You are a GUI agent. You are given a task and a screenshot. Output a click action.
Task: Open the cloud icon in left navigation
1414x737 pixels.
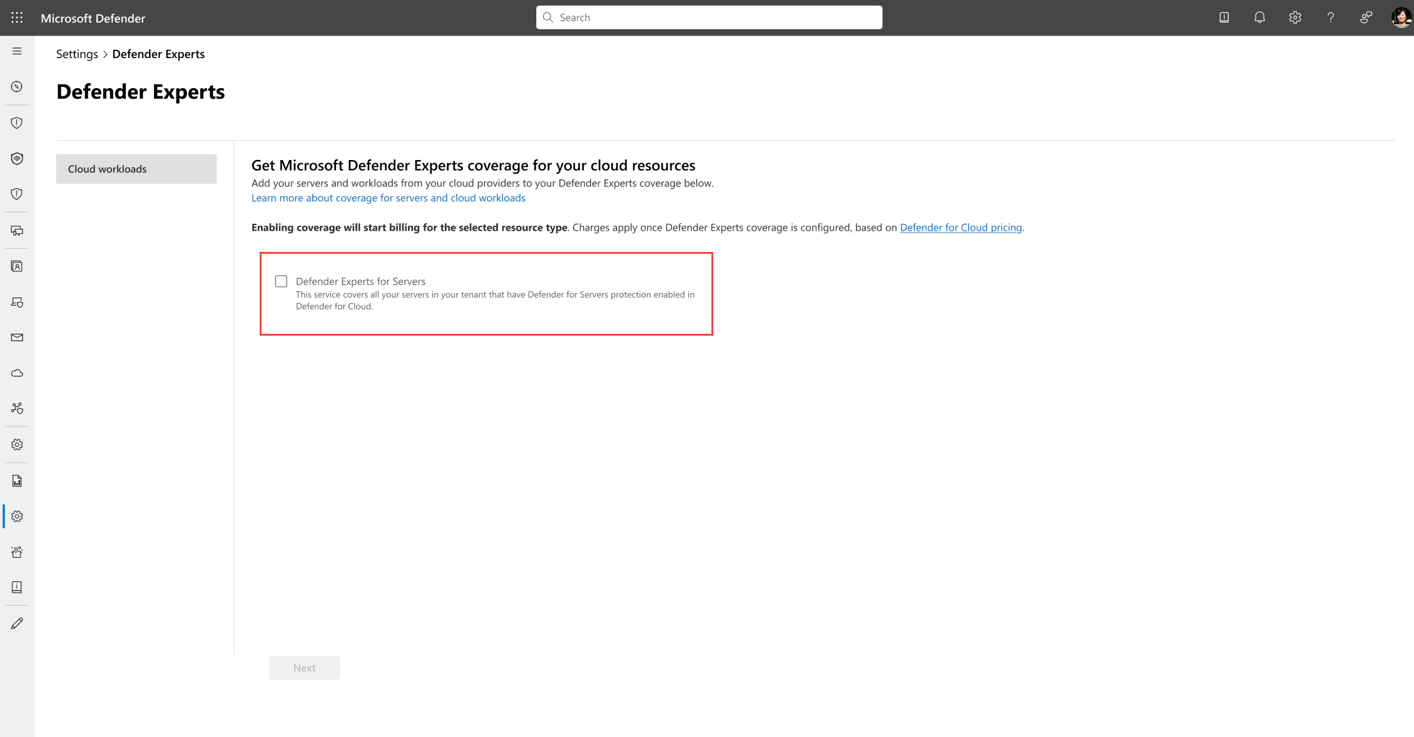point(17,373)
